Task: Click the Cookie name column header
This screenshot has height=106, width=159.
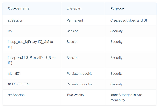Action: [x=19, y=8]
